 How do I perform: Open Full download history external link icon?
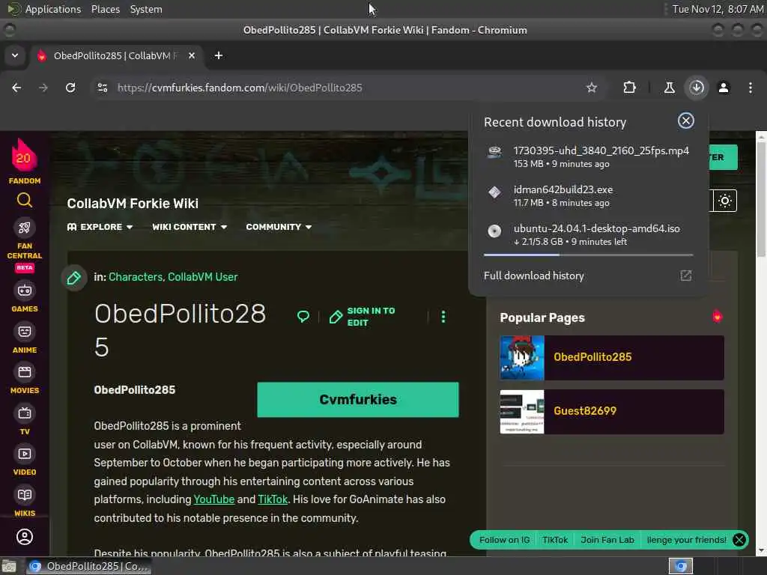pyautogui.click(x=686, y=276)
